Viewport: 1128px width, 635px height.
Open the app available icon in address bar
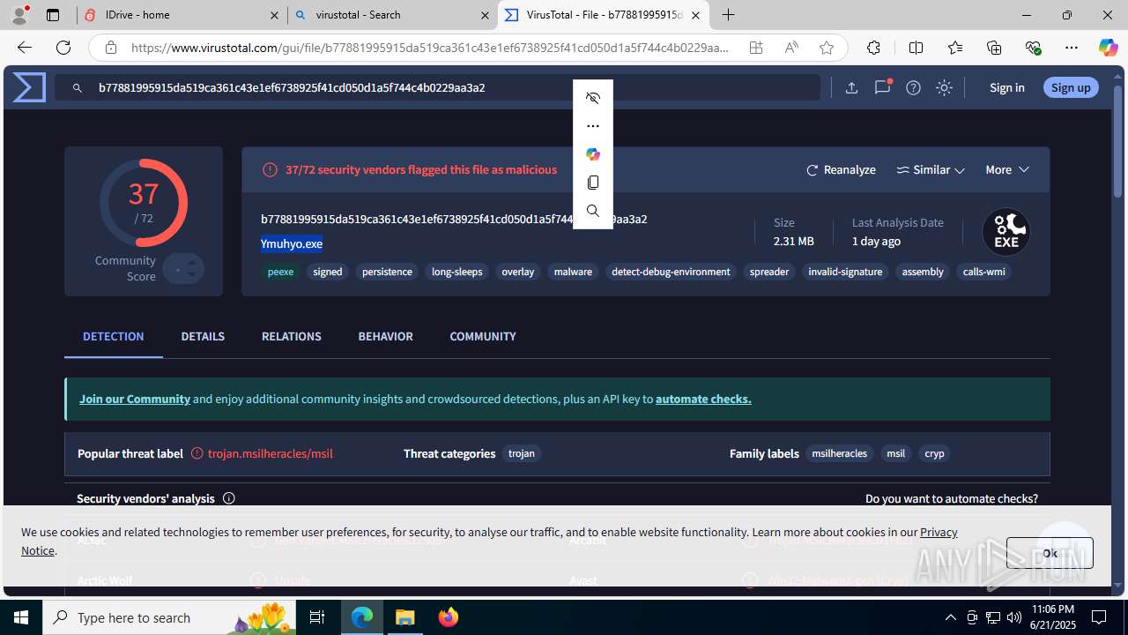coord(756,48)
